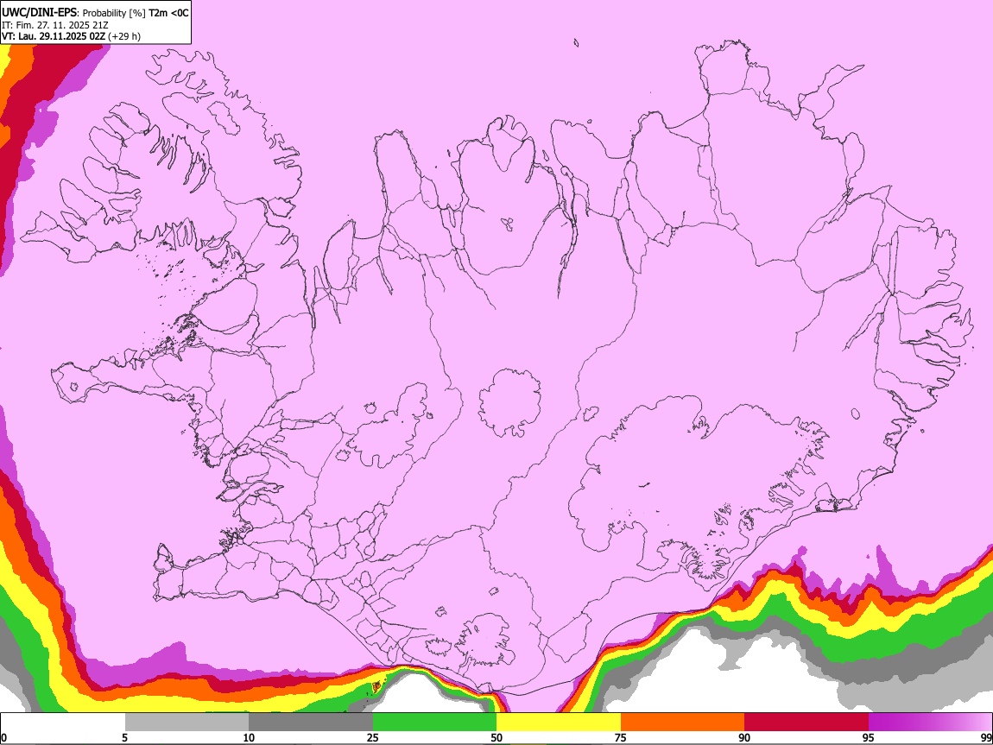The height and width of the screenshot is (745, 993).
Task: Click the yellow 50–75% legend swatch
Action: pyautogui.click(x=559, y=723)
